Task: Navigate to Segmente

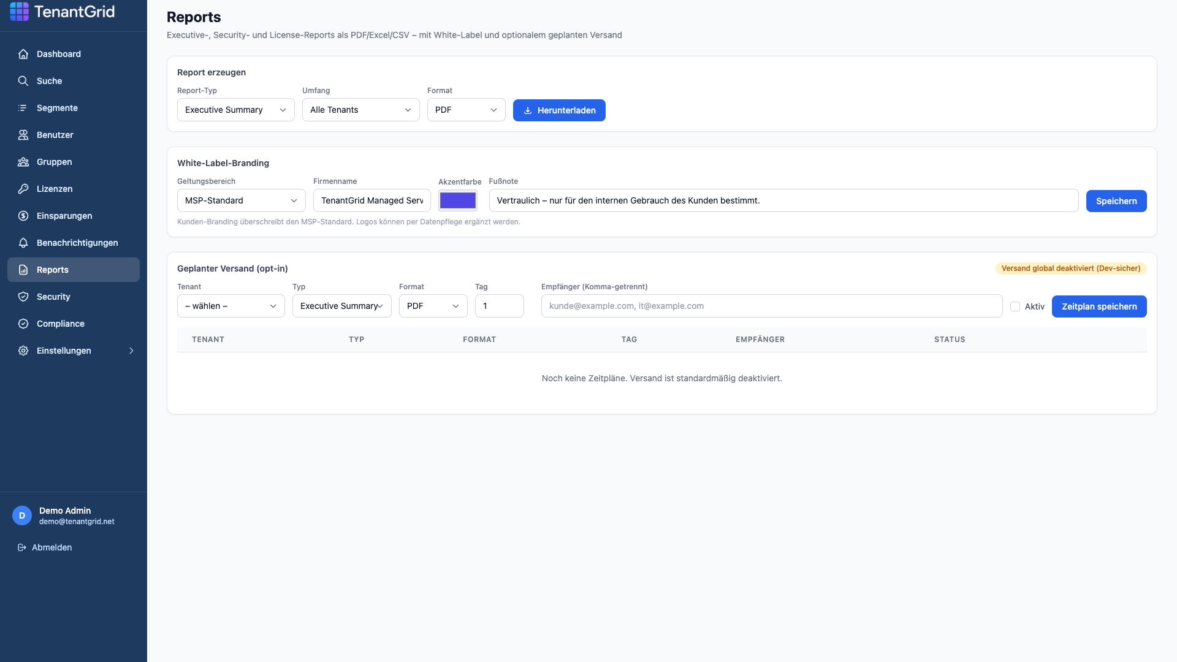Action: pos(74,108)
